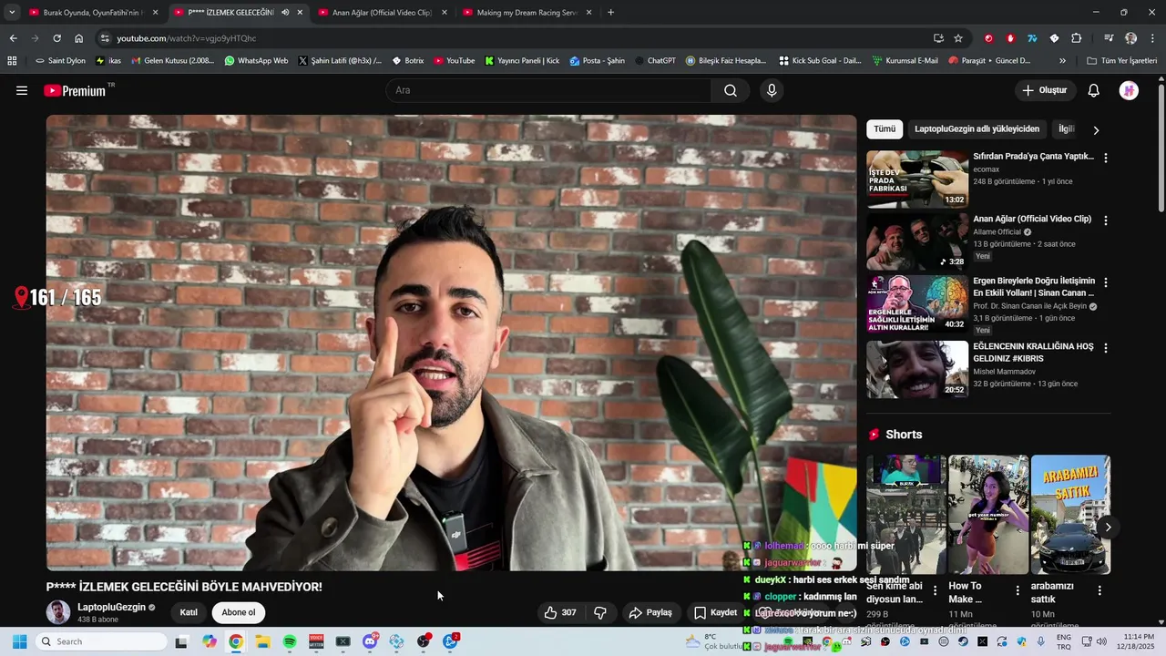The height and width of the screenshot is (656, 1166).
Task: Open the ChatGPT bookmark
Action: pyautogui.click(x=655, y=61)
